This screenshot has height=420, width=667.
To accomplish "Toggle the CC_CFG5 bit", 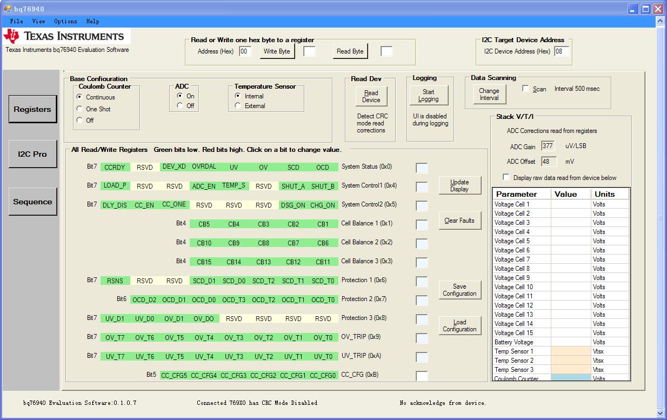I will (175, 375).
